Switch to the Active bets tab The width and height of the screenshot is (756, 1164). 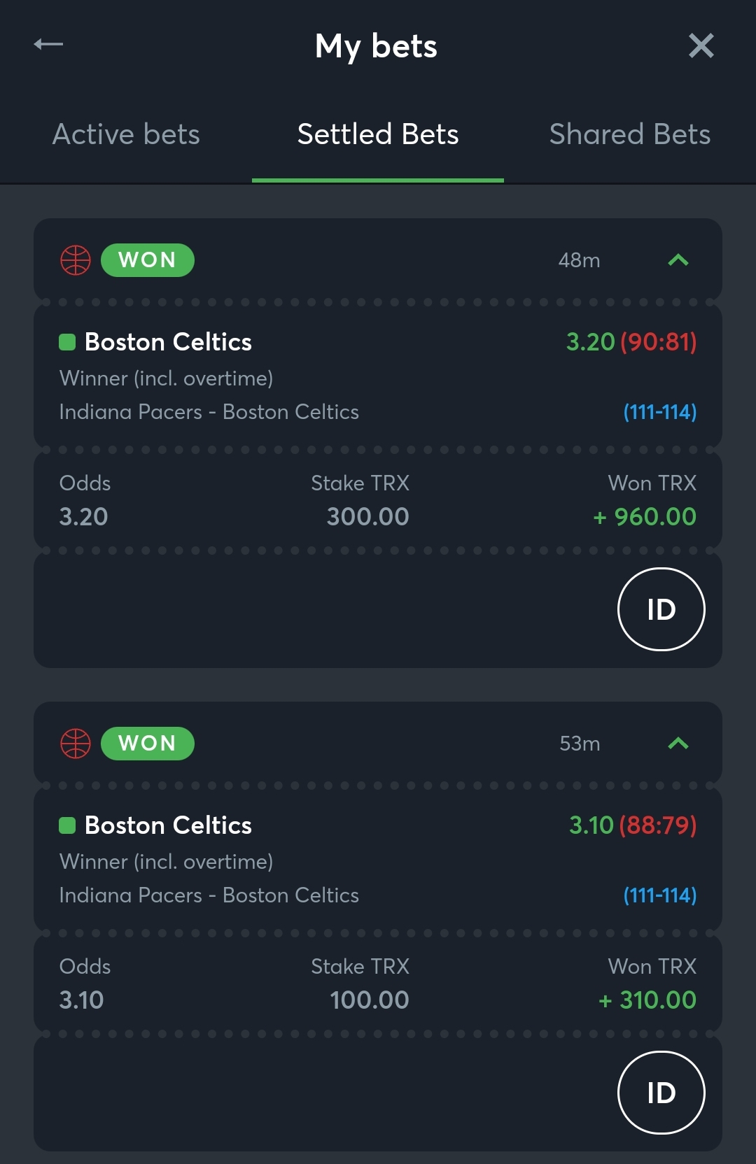point(126,134)
